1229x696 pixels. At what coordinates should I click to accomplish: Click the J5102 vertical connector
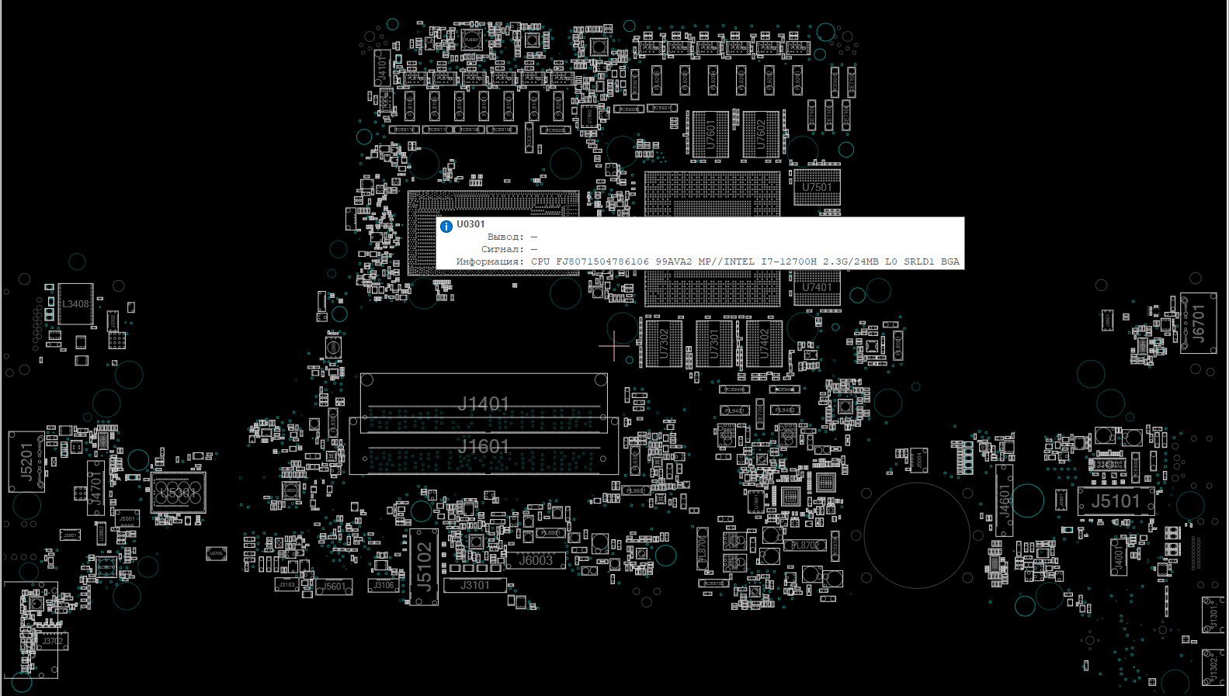coord(424,566)
